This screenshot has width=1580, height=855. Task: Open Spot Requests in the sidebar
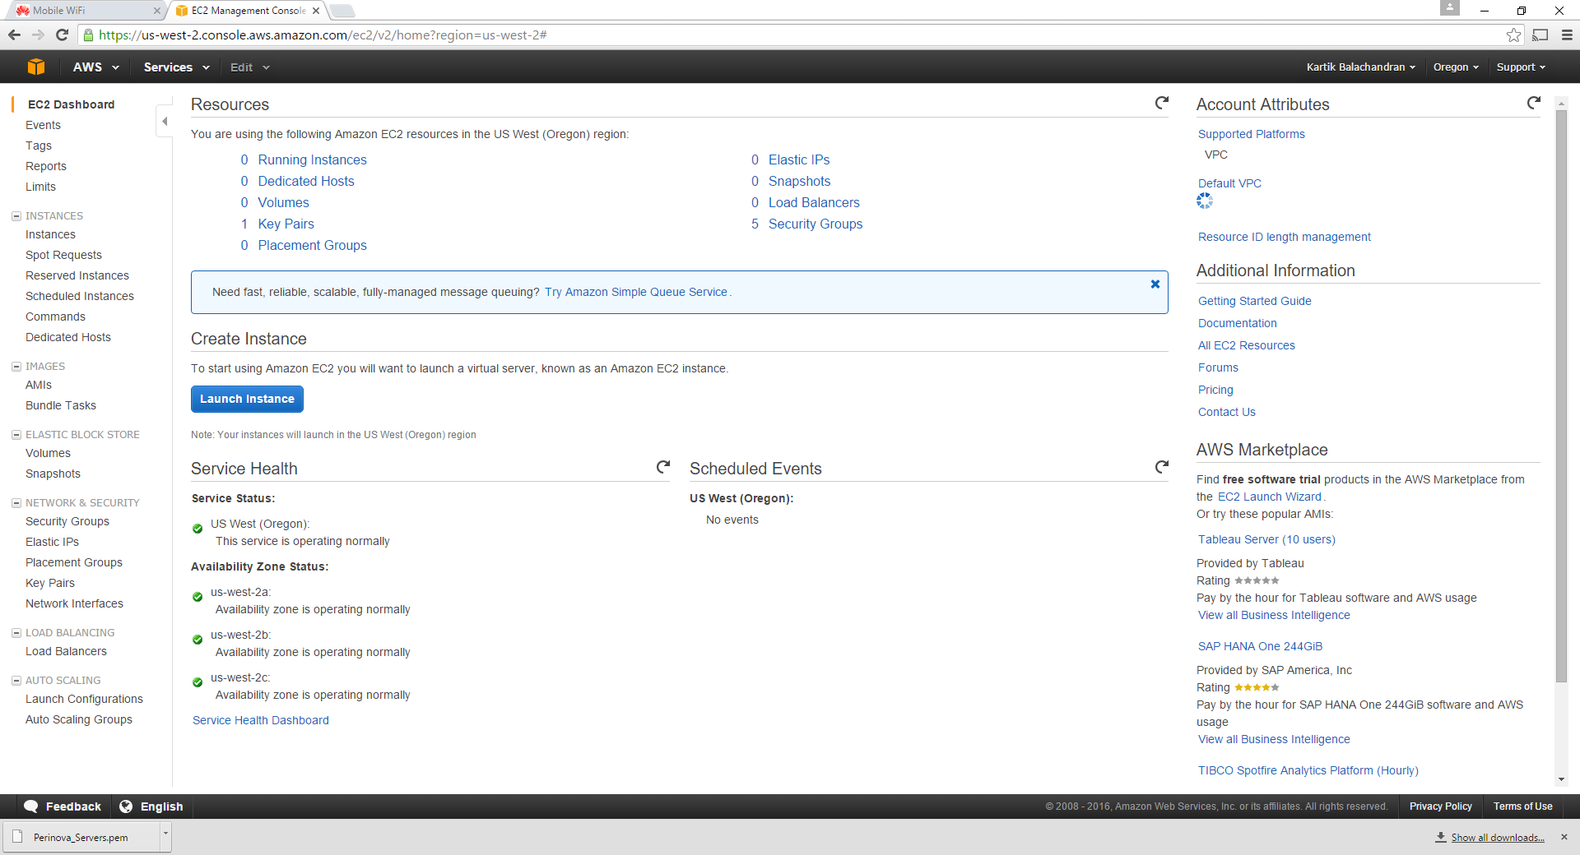(x=63, y=255)
